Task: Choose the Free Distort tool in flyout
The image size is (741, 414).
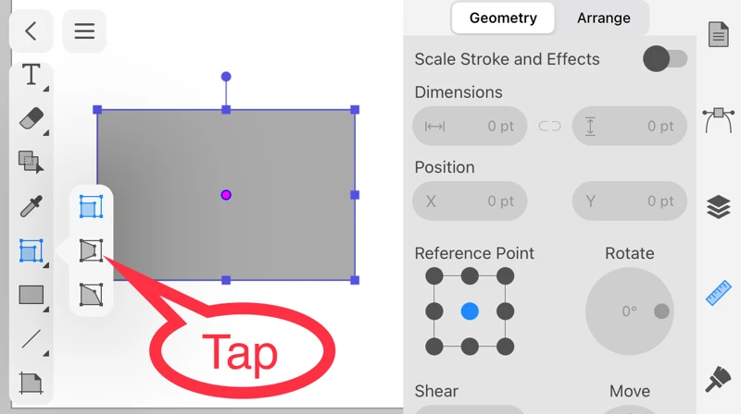Action: (91, 294)
